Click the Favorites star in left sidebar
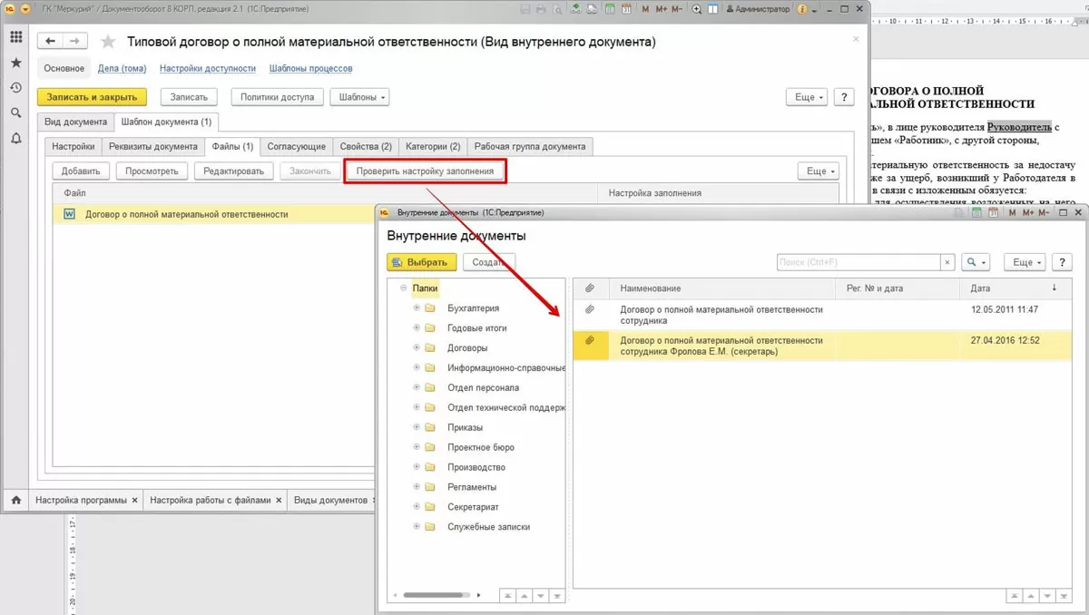 (x=15, y=63)
